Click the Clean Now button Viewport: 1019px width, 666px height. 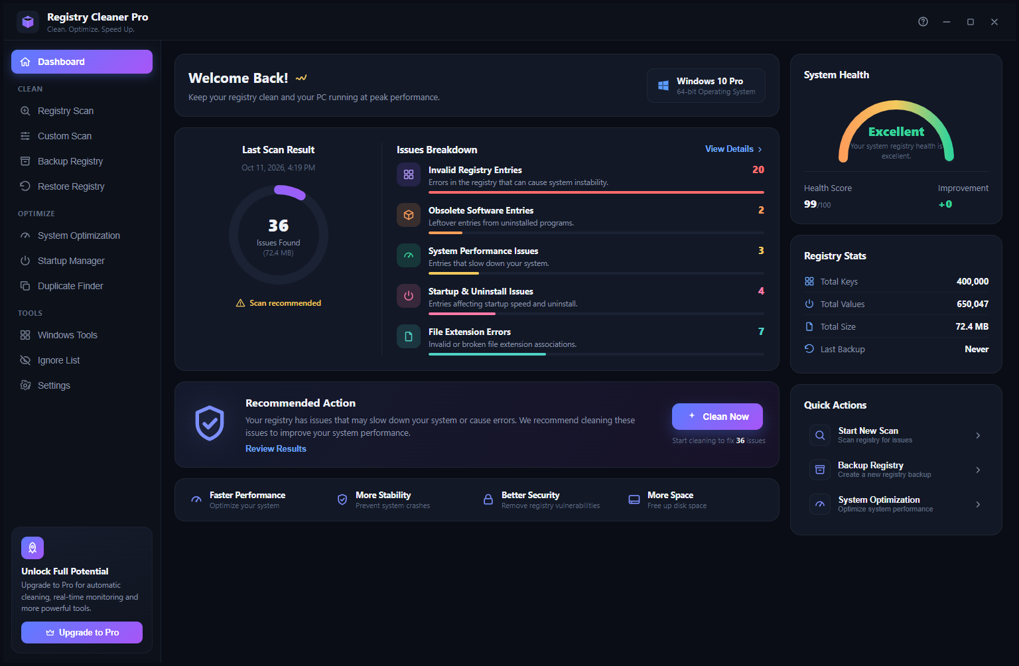point(717,417)
